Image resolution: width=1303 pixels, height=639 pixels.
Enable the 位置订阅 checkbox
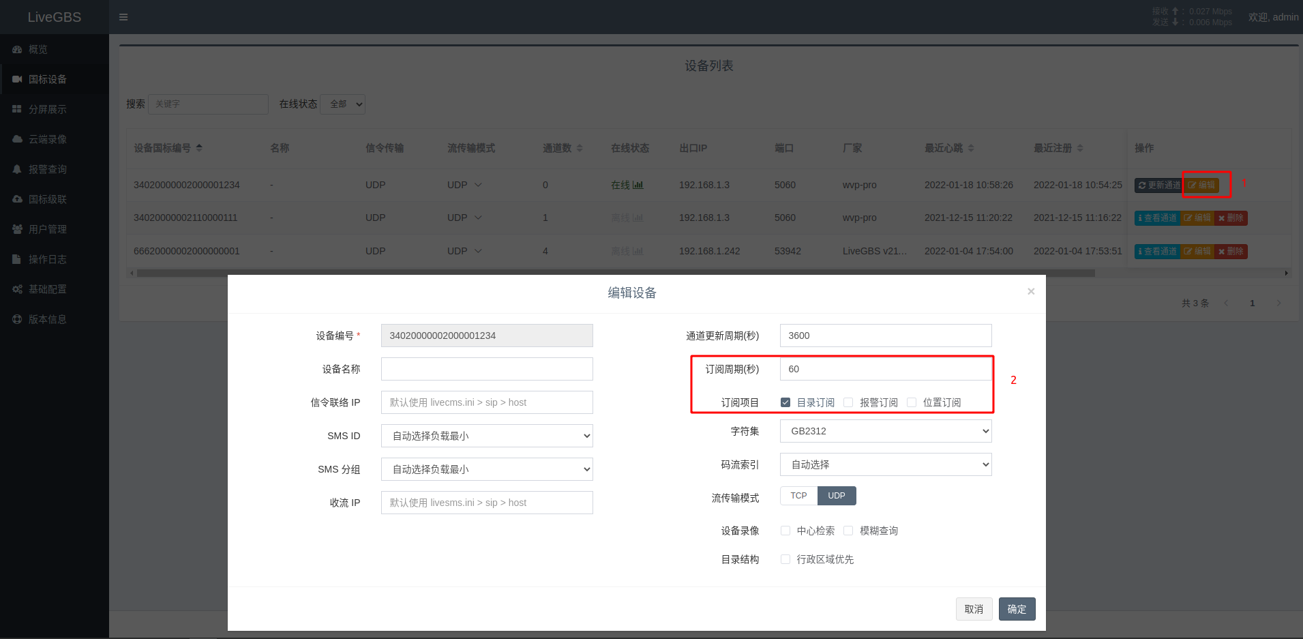coord(912,402)
